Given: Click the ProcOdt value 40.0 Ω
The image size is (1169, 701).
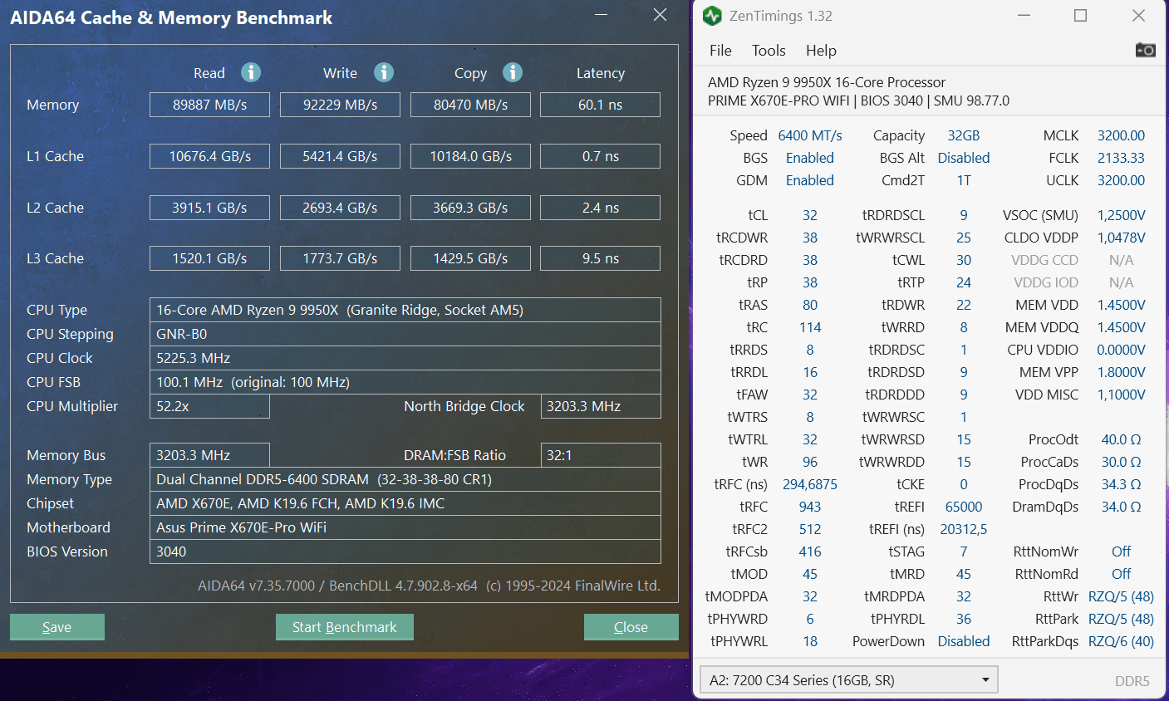Looking at the screenshot, I should 1121,439.
